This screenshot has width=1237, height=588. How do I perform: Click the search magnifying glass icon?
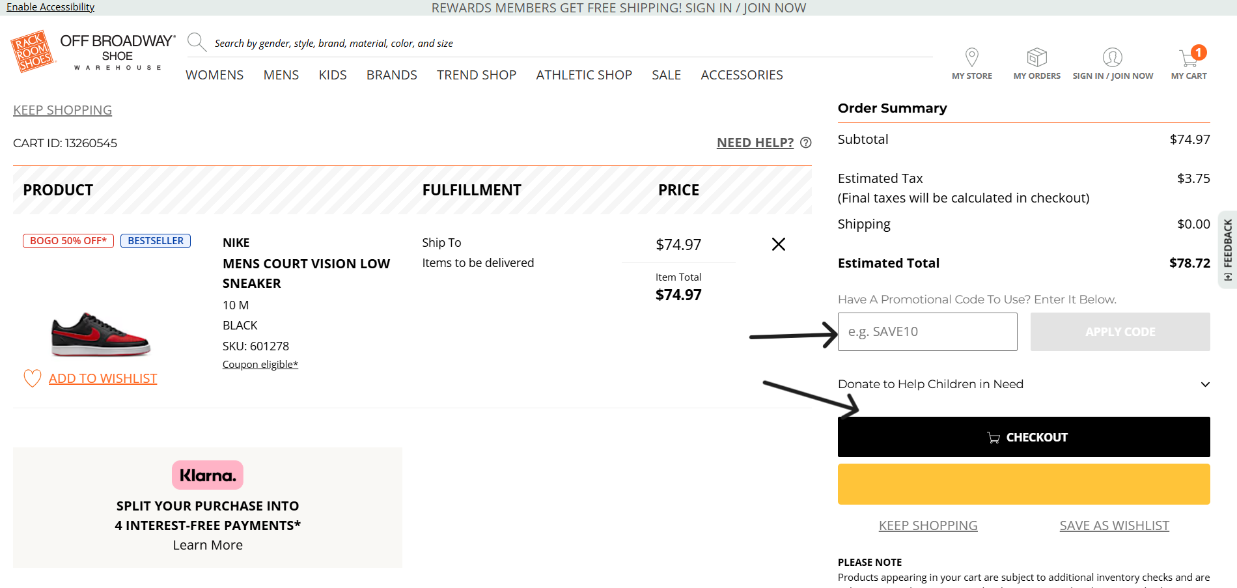pos(196,42)
